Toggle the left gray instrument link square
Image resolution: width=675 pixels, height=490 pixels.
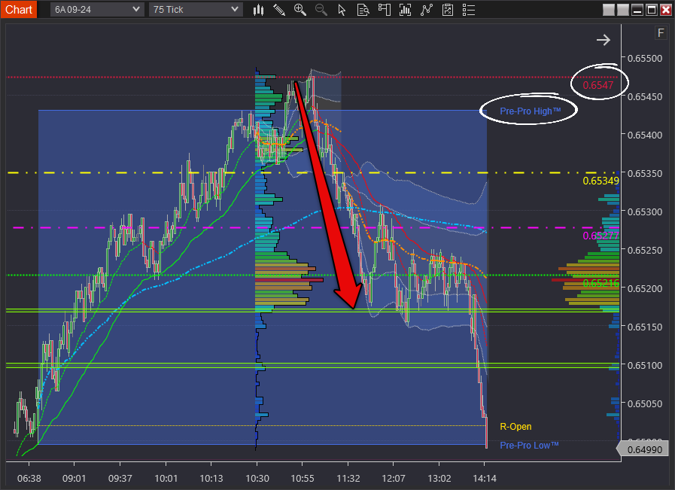[610, 10]
